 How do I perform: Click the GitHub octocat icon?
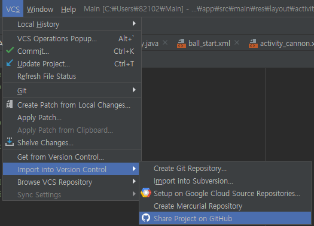click(x=146, y=218)
